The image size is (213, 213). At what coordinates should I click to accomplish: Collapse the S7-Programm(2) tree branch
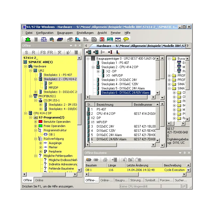point(31,117)
